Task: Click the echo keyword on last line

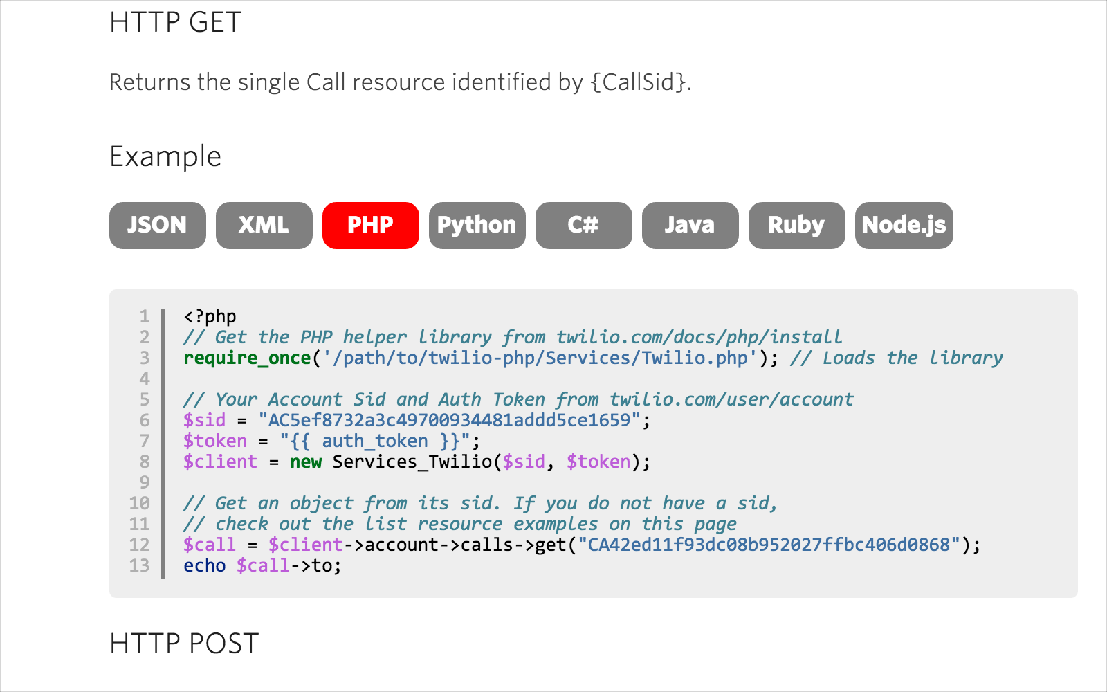Action: (204, 565)
